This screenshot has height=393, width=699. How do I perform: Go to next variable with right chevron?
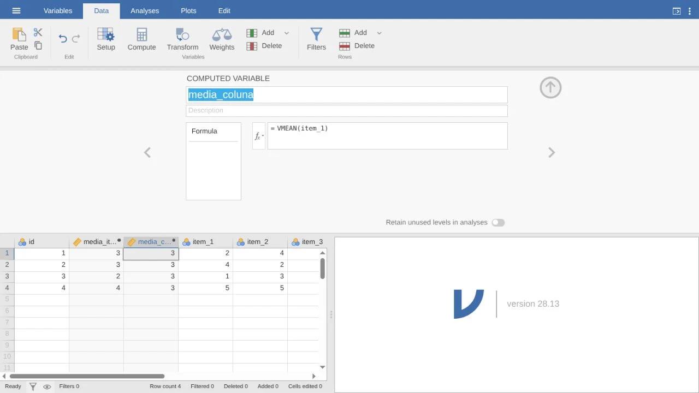(552, 152)
